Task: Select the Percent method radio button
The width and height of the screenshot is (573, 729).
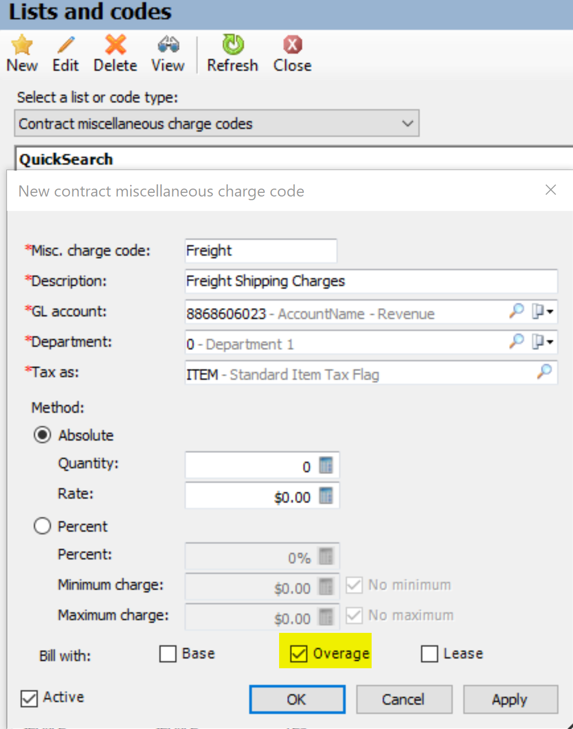Action: (x=42, y=526)
